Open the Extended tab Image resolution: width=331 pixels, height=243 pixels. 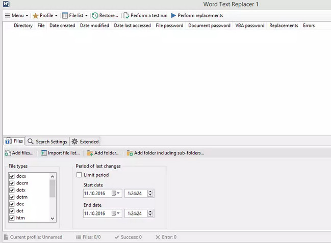(x=85, y=142)
